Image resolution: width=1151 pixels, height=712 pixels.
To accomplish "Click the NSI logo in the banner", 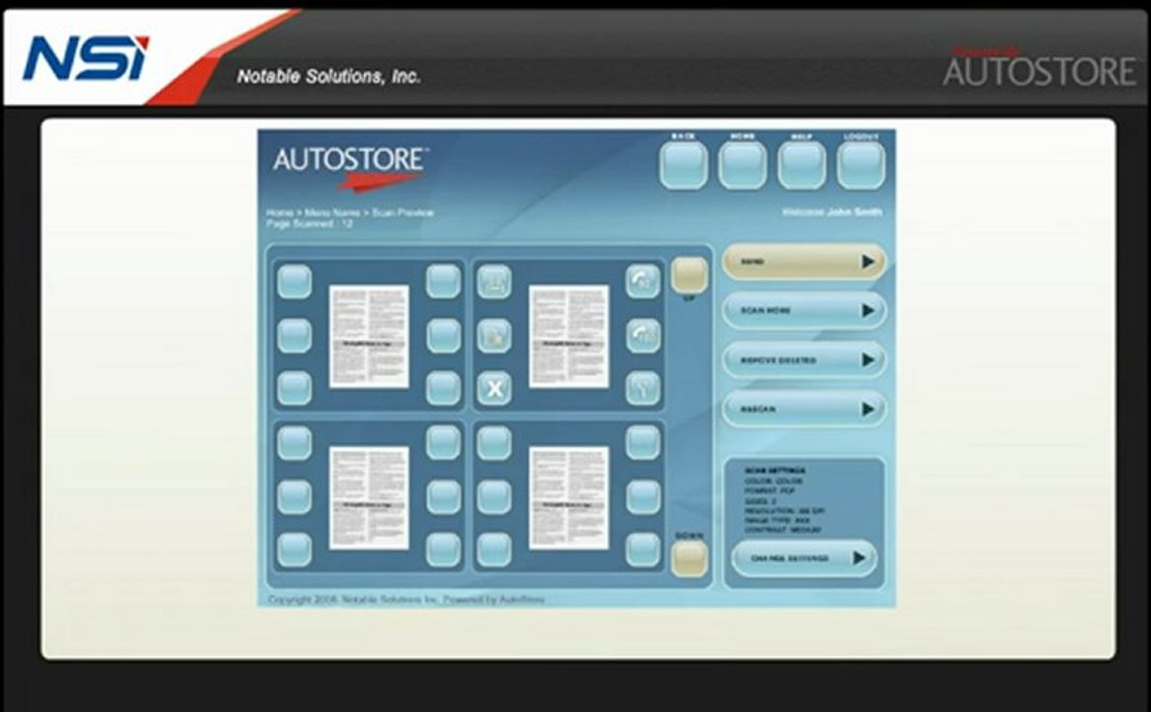I will 86,58.
